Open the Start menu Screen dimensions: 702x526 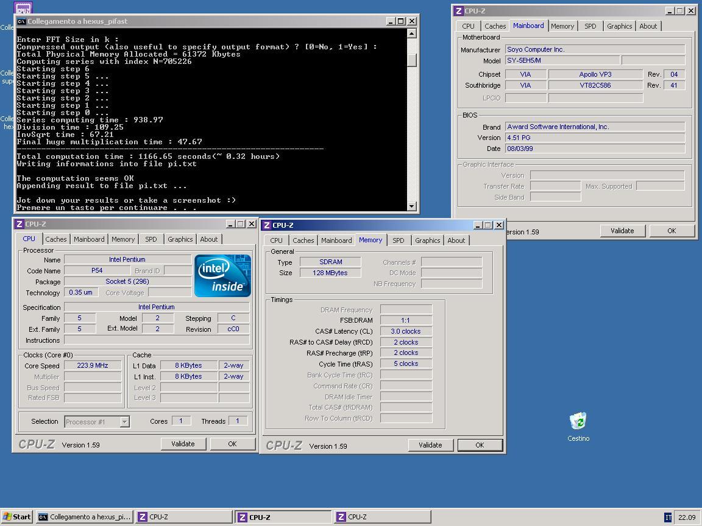17,517
